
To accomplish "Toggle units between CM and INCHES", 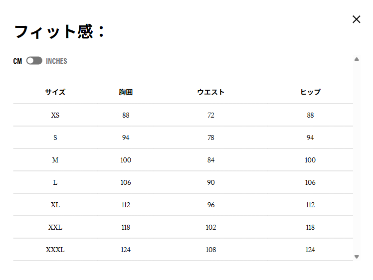I will coord(34,61).
